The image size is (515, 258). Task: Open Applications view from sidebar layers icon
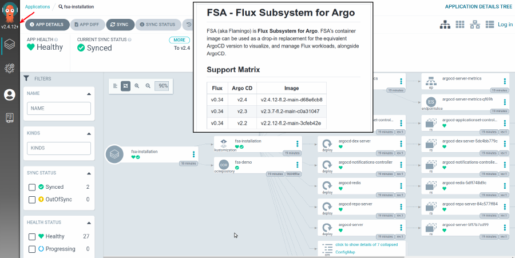tap(9, 43)
